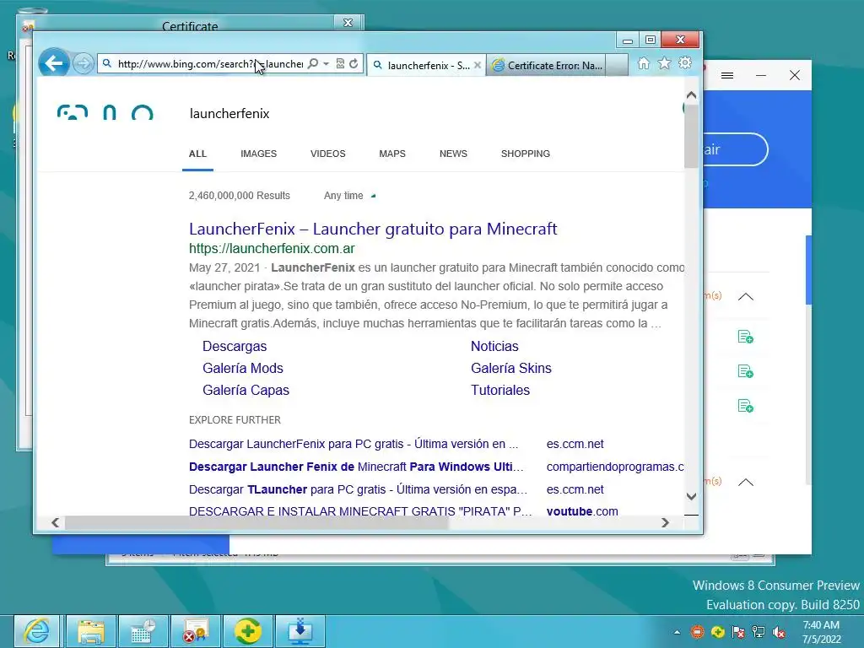
Task: Open the Galería Capas sitelink
Action: (x=246, y=390)
